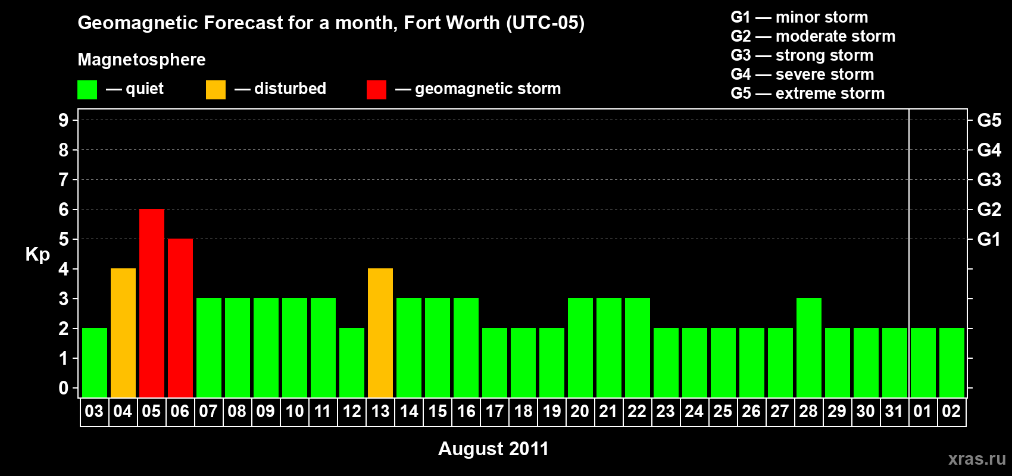Click date label 03 on the axis
1012x476 pixels.
coord(94,411)
